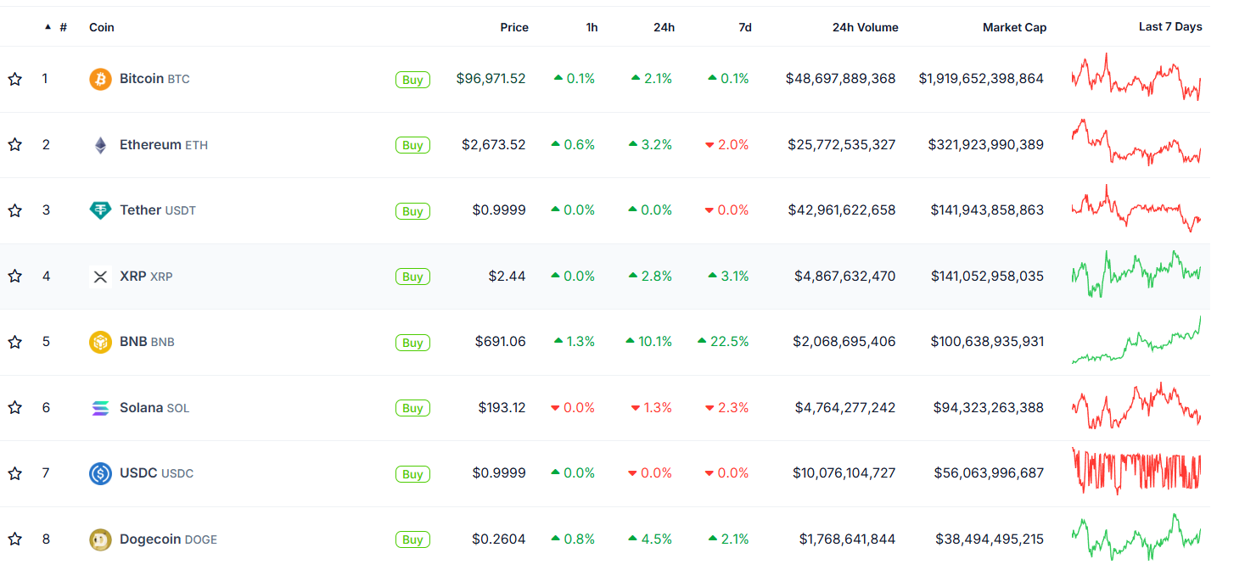Viewport: 1245px width, 570px height.
Task: Click the Last 7 Days header
Action: 1170,26
